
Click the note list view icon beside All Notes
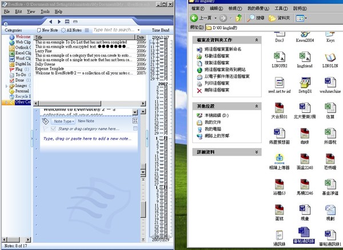point(87,30)
